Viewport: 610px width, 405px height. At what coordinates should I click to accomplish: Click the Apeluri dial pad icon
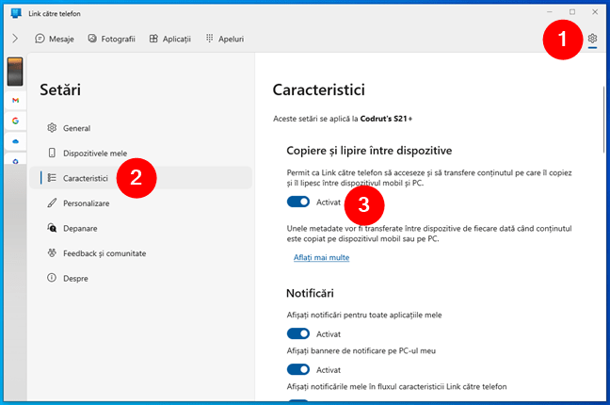pyautogui.click(x=209, y=39)
